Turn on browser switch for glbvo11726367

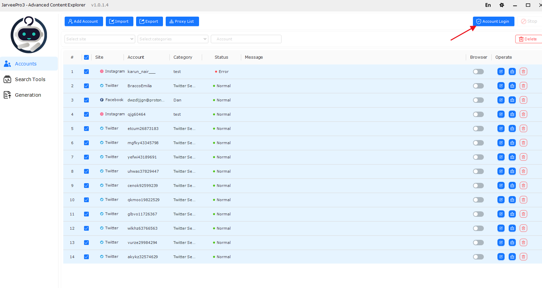(x=478, y=214)
